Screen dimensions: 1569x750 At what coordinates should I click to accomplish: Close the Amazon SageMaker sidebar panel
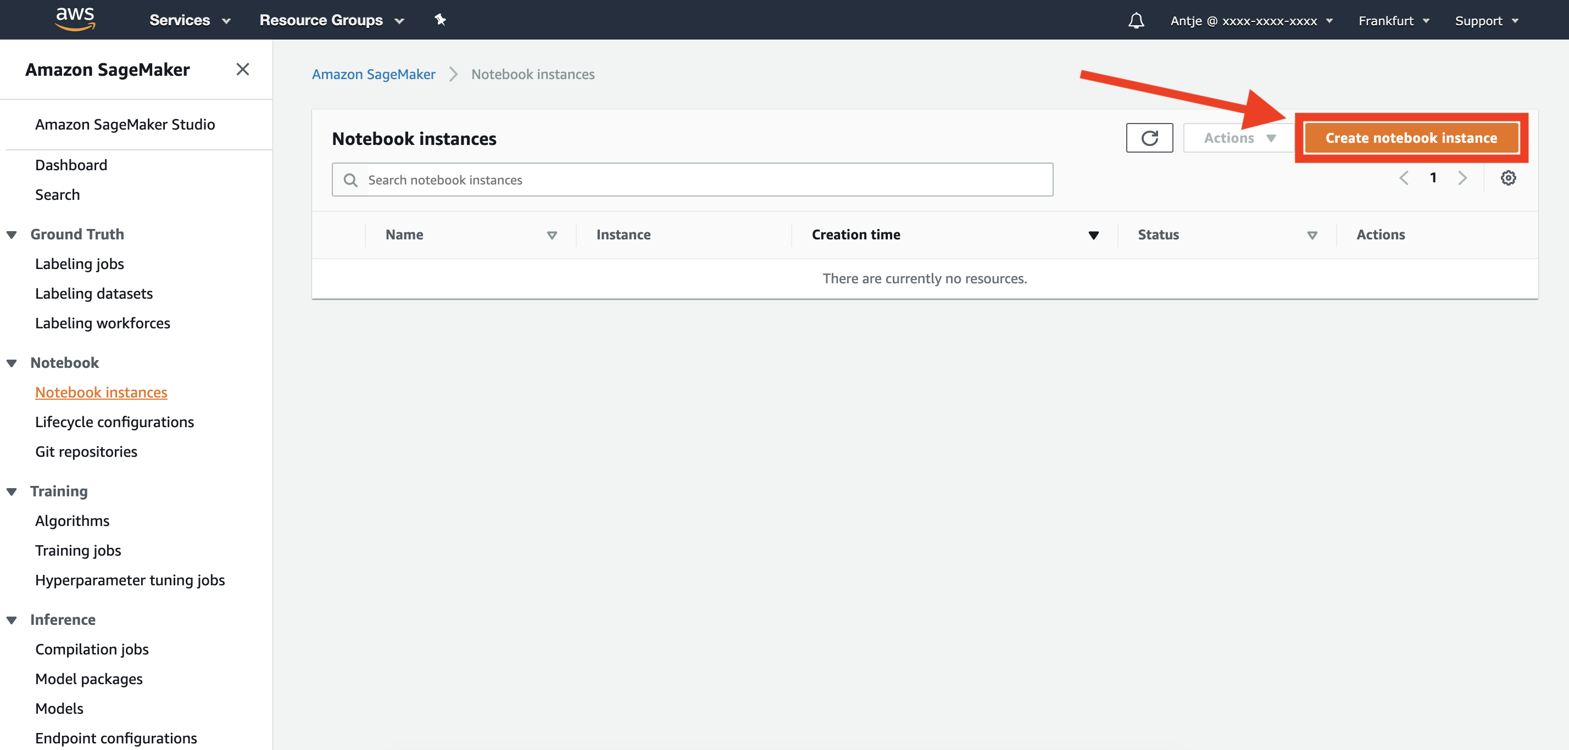[242, 69]
